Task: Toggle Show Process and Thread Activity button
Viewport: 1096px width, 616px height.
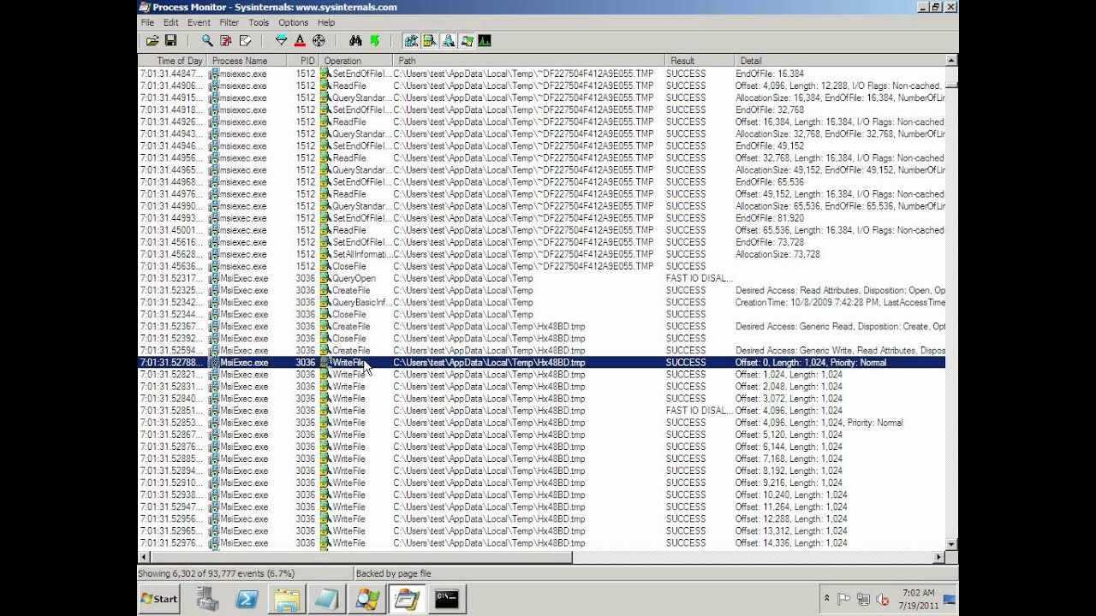Action: 467,40
